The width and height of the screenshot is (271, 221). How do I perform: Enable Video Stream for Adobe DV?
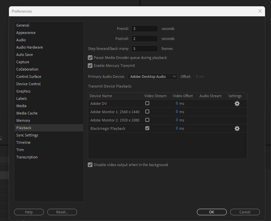tap(147, 104)
